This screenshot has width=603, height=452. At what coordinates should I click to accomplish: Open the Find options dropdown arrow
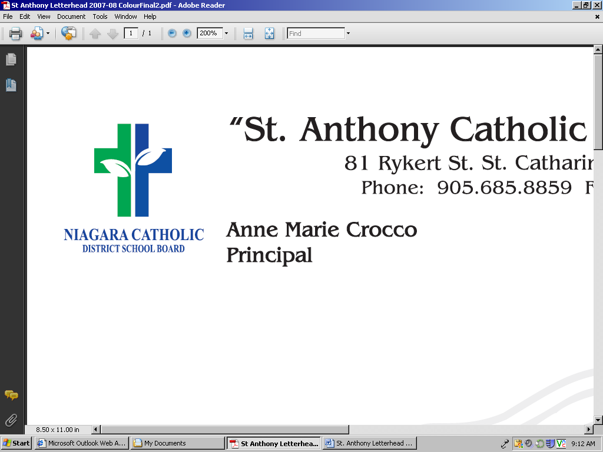pos(348,34)
